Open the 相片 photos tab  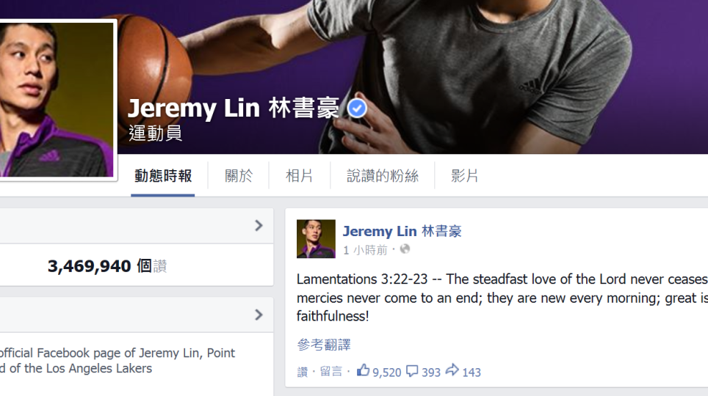(x=300, y=176)
